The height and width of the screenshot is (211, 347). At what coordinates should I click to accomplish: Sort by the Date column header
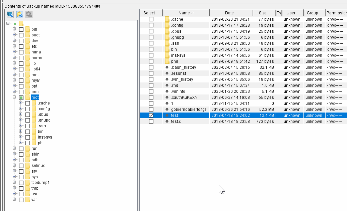click(x=231, y=13)
